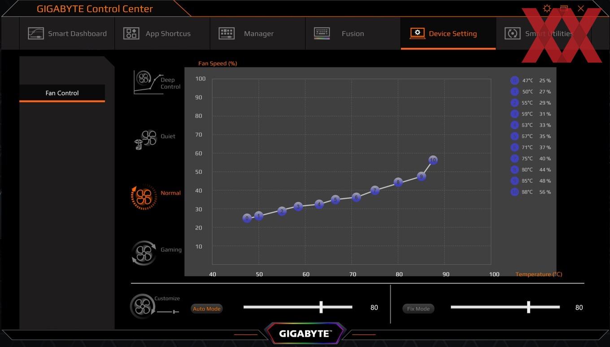The image size is (610, 347).
Task: Select curve point 0 on graph
Action: pyautogui.click(x=247, y=218)
